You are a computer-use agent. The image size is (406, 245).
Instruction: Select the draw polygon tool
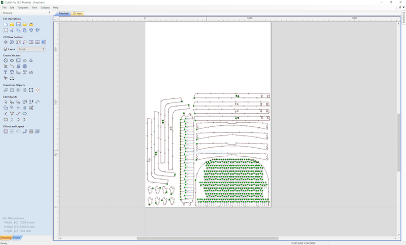pos(24,60)
